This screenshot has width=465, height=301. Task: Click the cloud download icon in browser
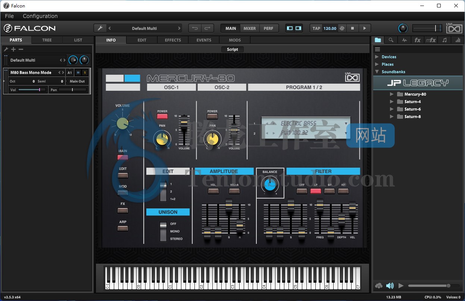(379, 286)
